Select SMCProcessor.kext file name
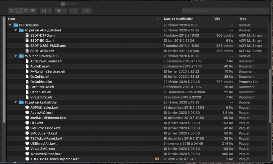This screenshot has width=273, height=164. 45,128
